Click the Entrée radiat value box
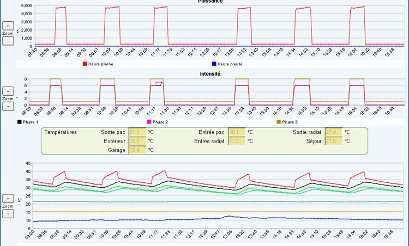This screenshot has width=409, height=246. 236,141
